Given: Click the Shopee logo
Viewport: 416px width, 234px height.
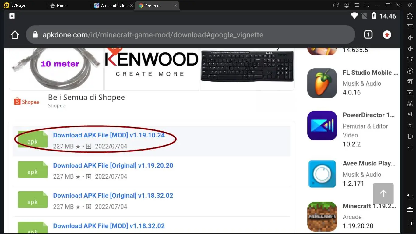Looking at the screenshot, I should pyautogui.click(x=26, y=101).
